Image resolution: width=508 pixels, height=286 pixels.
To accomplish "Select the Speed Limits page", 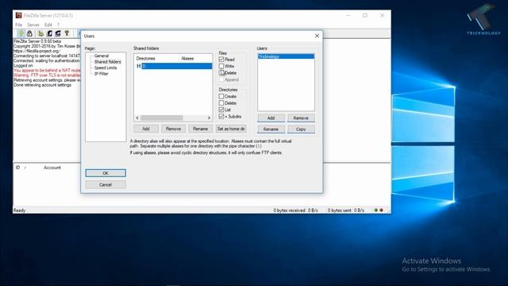I will (x=106, y=68).
